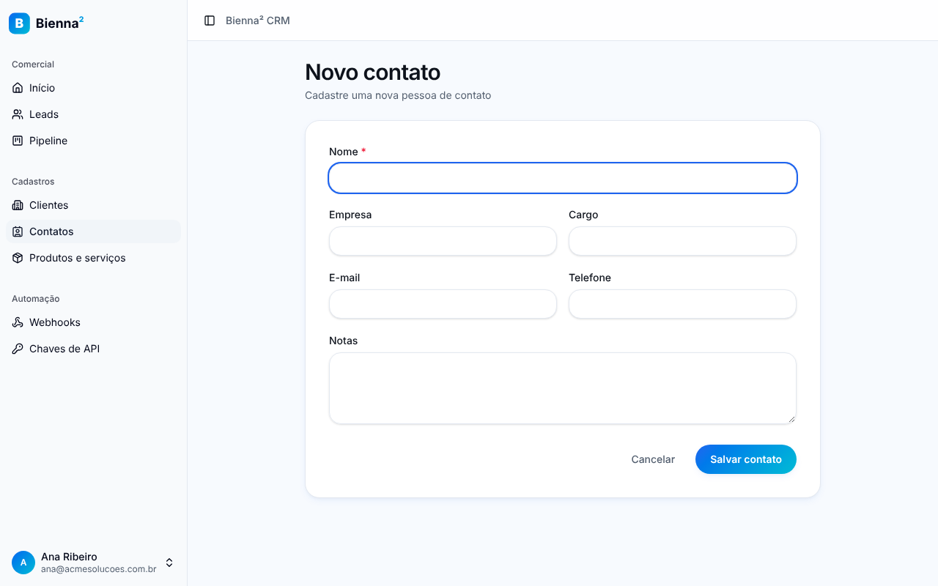Open Chaves de API
Screen dimensions: 938x586
pos(93,349)
